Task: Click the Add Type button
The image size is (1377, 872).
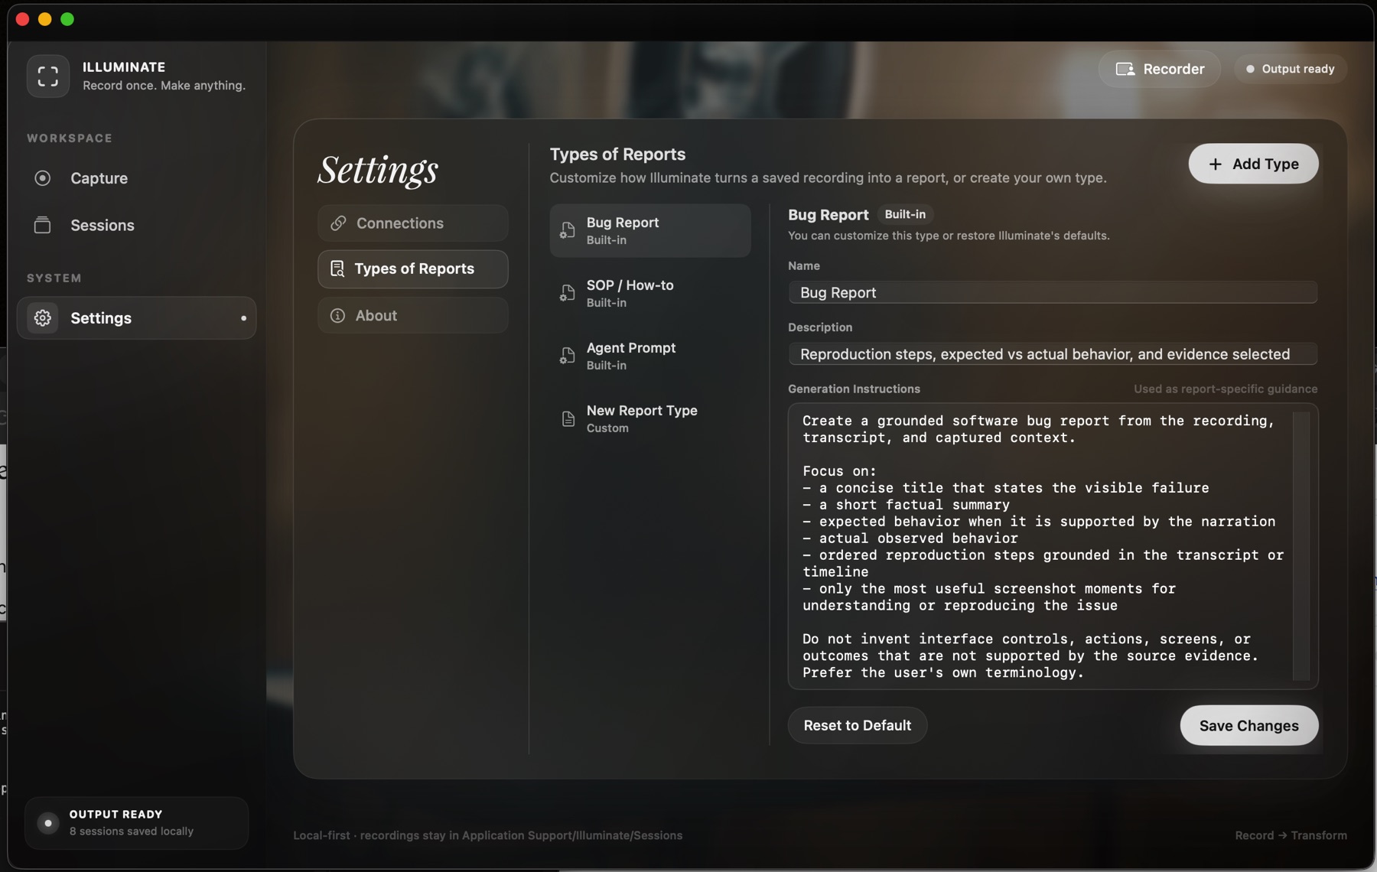Action: pyautogui.click(x=1253, y=164)
